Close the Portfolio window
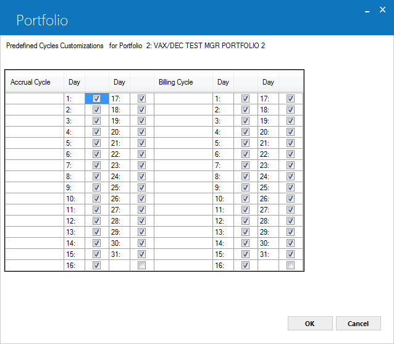The image size is (394, 344). pos(382,10)
